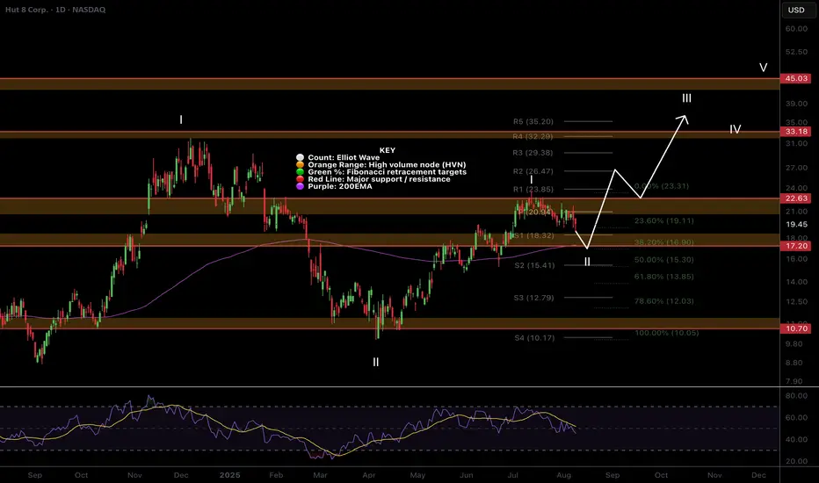The height and width of the screenshot is (483, 819).
Task: Select the 22.63 price label
Action: pyautogui.click(x=796, y=198)
